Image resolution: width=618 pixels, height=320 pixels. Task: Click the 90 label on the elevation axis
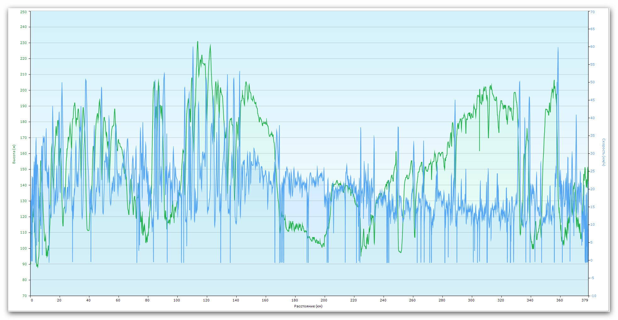[24, 264]
